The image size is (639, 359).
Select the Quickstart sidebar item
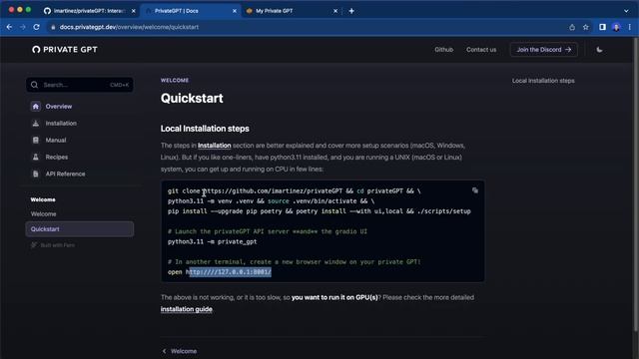(x=80, y=229)
